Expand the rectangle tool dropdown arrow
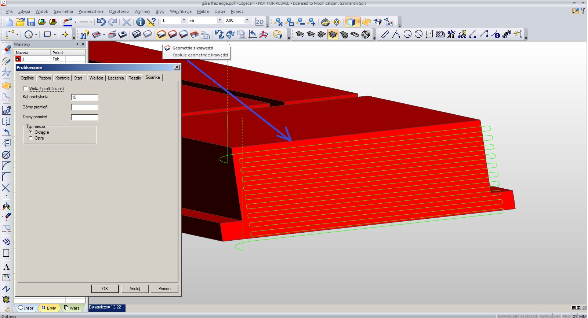The image size is (588, 318). 55,34
